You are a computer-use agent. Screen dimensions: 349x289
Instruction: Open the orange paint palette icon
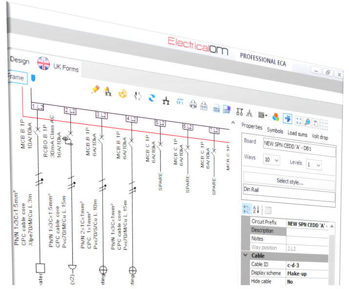tap(123, 94)
